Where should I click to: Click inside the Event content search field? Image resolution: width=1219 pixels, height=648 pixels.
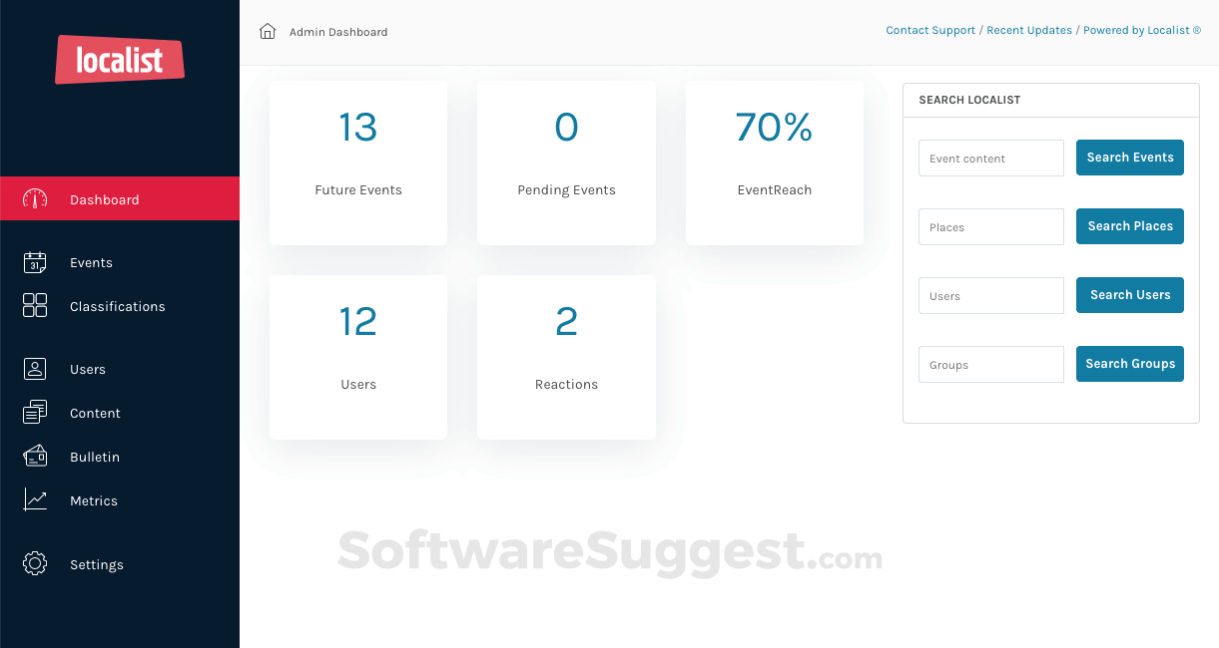[x=990, y=158]
